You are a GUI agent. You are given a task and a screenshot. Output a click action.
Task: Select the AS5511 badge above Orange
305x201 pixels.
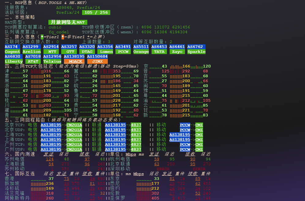[x=141, y=47]
